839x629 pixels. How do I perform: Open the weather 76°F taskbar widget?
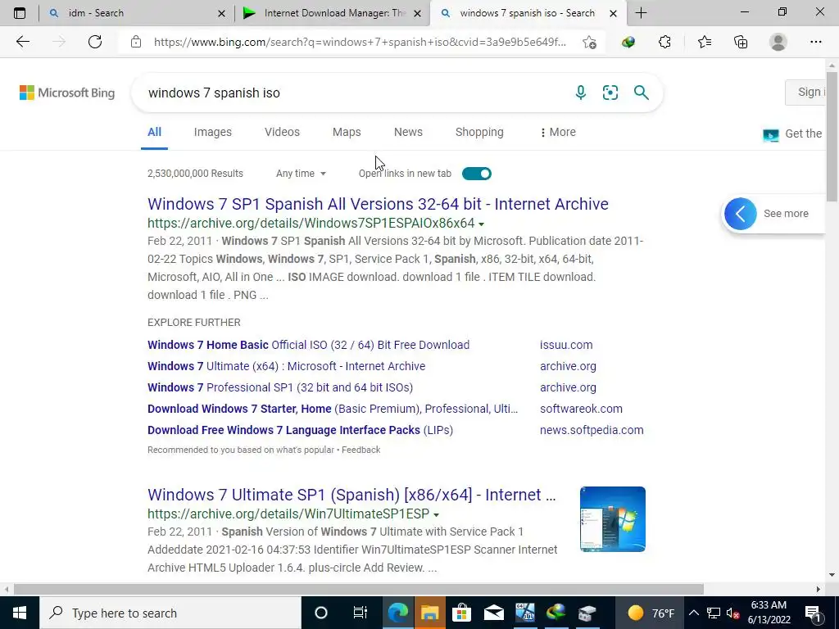(651, 613)
